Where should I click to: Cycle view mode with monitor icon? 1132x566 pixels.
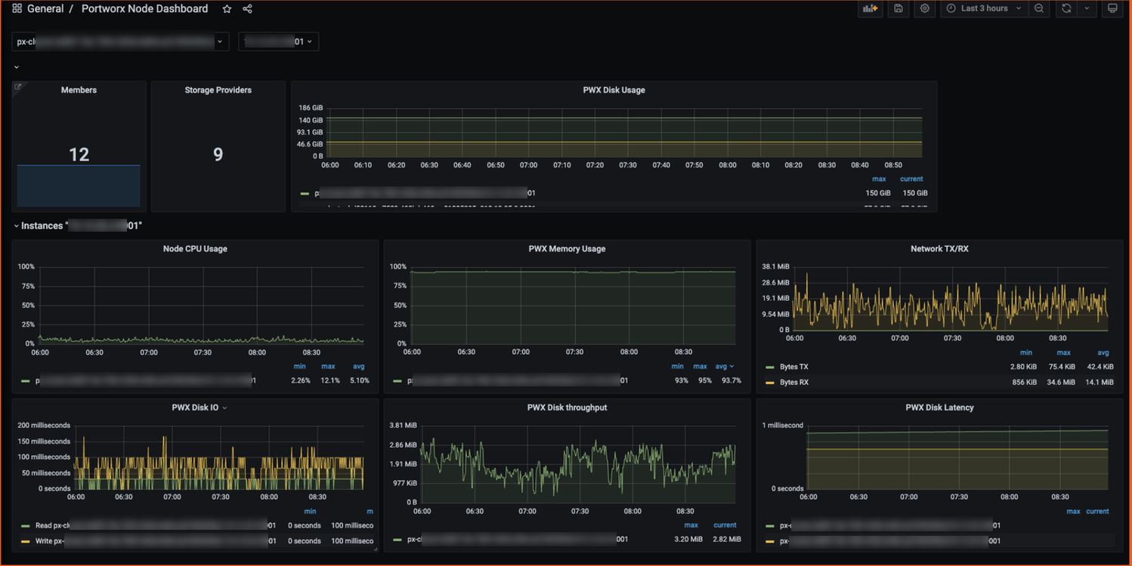[x=1112, y=8]
